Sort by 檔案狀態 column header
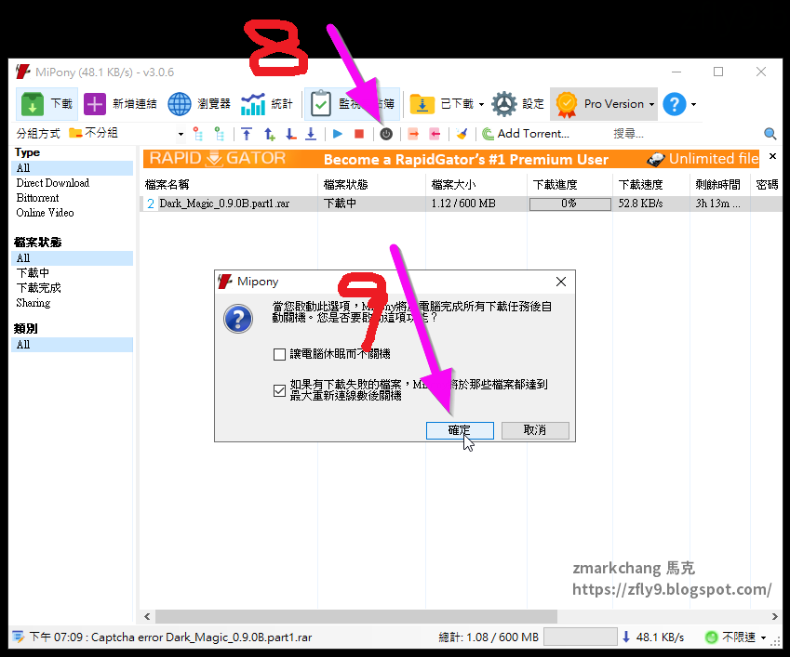 pos(372,185)
